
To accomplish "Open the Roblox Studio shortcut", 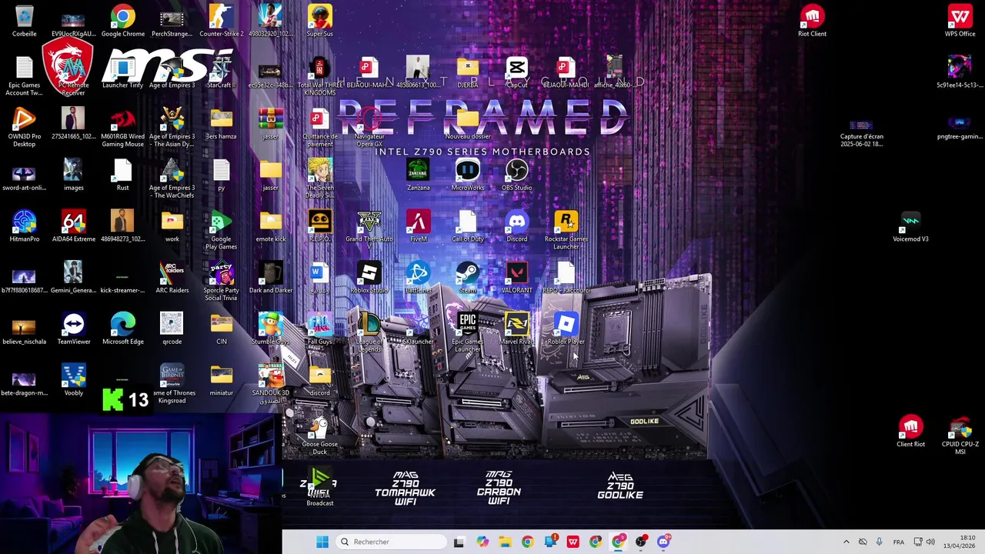I will click(369, 278).
